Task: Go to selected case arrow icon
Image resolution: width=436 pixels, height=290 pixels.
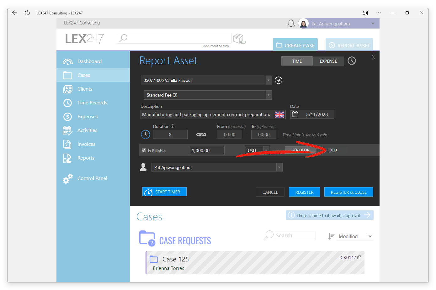Action: click(279, 80)
